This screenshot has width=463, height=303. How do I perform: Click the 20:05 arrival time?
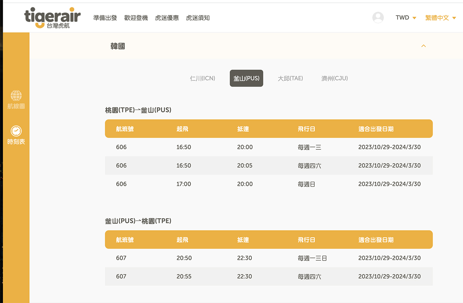(245, 165)
